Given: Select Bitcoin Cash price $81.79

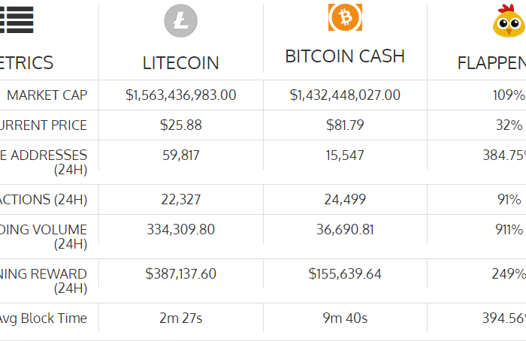Looking at the screenshot, I should point(345,125).
